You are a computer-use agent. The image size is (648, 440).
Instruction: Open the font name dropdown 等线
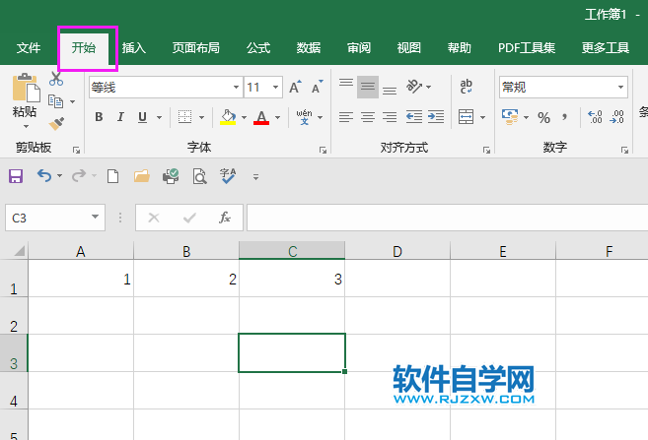pos(236,87)
